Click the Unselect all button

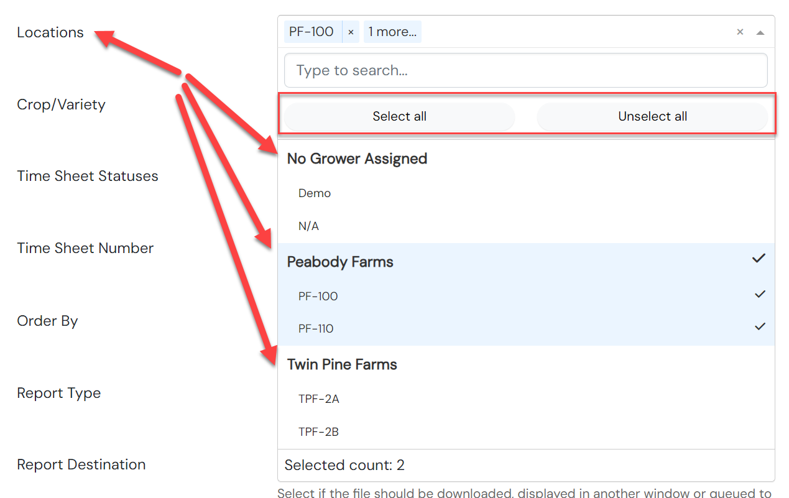coord(652,116)
